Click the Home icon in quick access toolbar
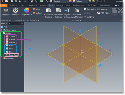Viewport: 125px width, 95px height. click(x=32, y=1)
